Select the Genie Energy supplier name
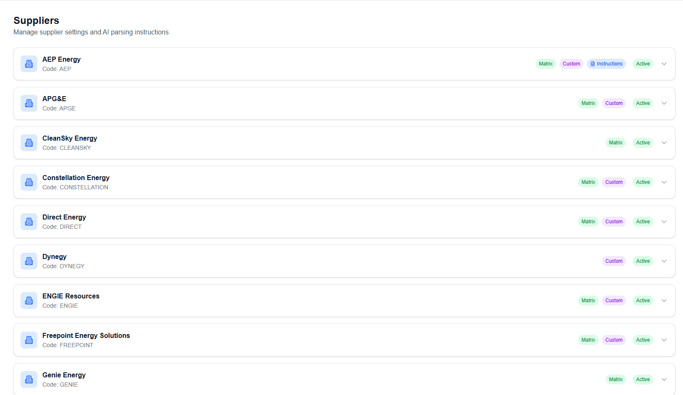Image resolution: width=683 pixels, height=395 pixels. pyautogui.click(x=64, y=375)
